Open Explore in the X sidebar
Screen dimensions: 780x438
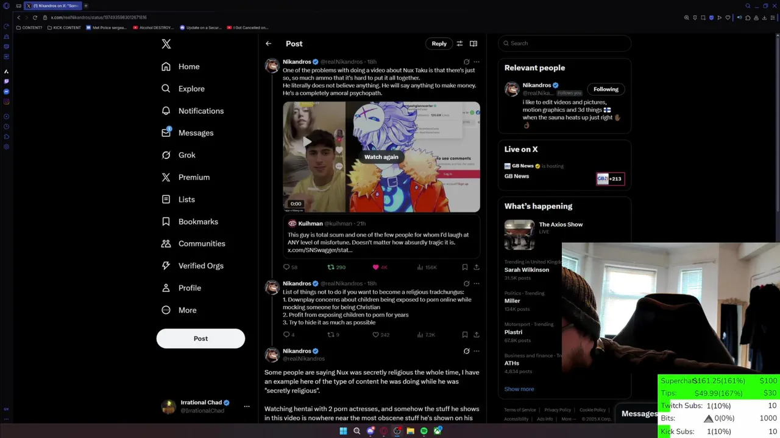[183, 89]
